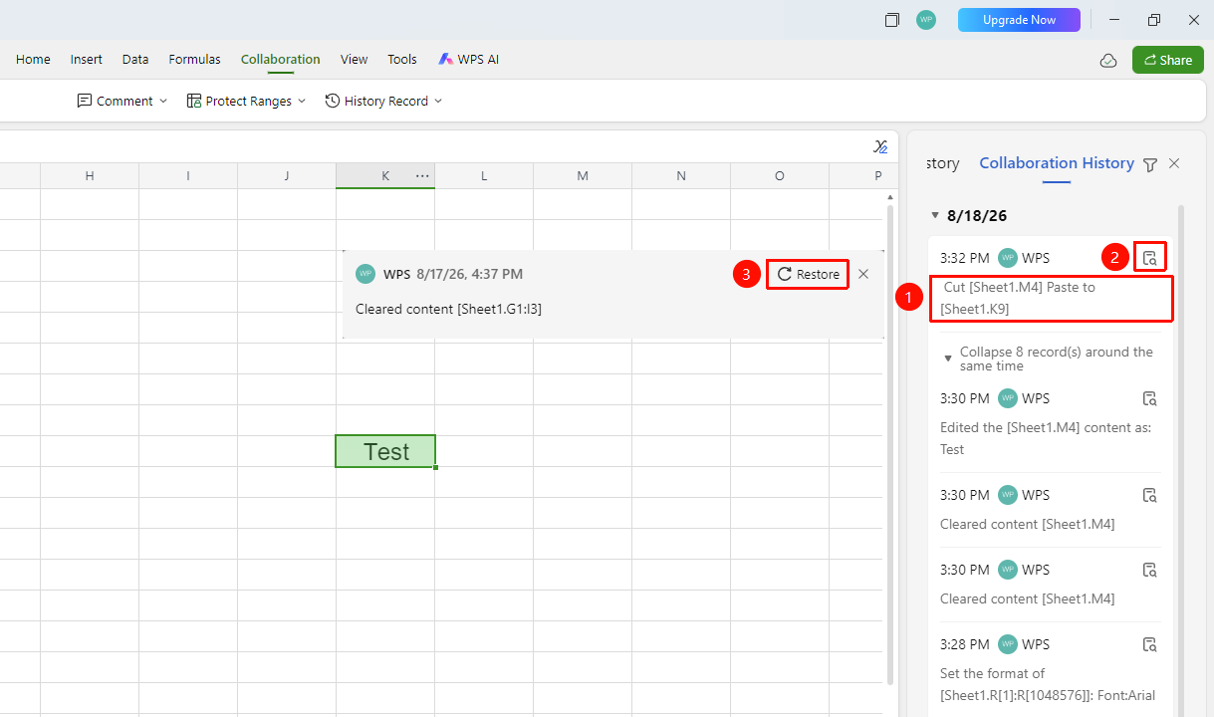
Task: Click the Protect Ranges icon
Action: [194, 101]
